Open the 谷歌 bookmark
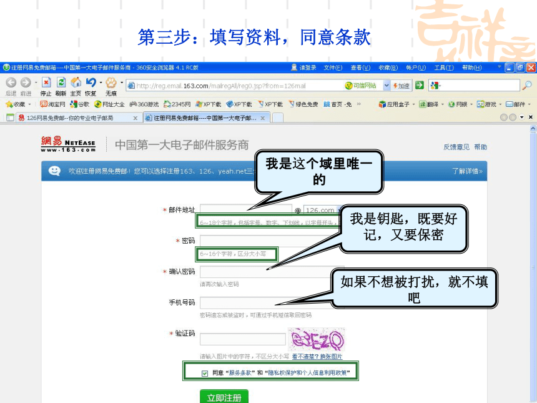The height and width of the screenshot is (403, 537). (x=79, y=104)
